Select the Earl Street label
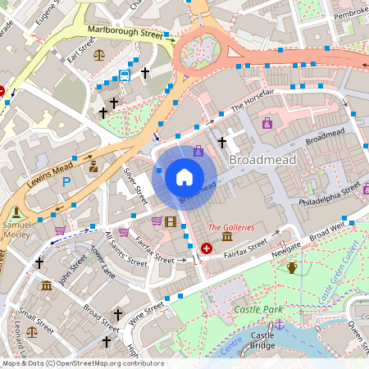 click(x=81, y=50)
